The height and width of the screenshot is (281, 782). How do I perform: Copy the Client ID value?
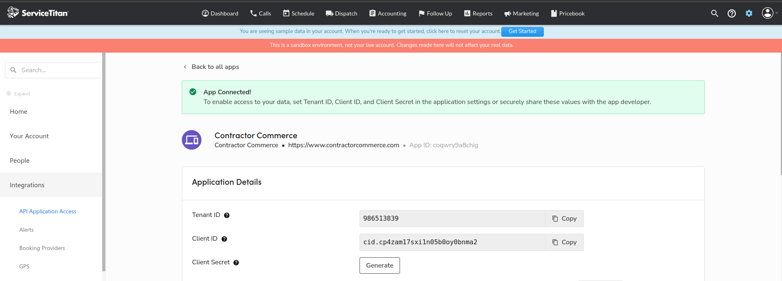(564, 242)
